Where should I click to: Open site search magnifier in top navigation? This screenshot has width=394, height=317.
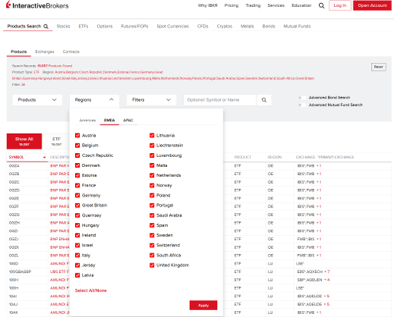point(321,5)
